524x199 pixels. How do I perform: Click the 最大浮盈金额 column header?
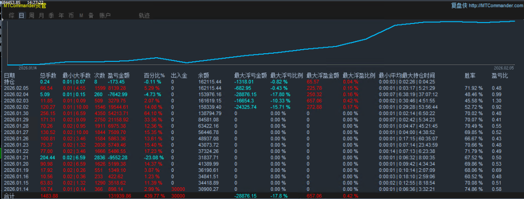click(323, 76)
